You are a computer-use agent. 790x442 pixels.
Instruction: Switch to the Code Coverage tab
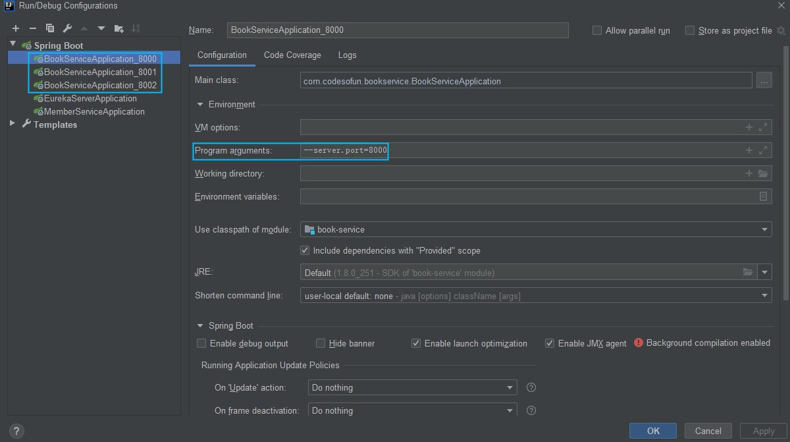(292, 55)
